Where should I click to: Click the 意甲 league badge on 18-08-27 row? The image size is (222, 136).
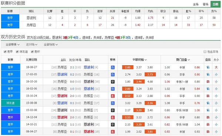click(11, 67)
